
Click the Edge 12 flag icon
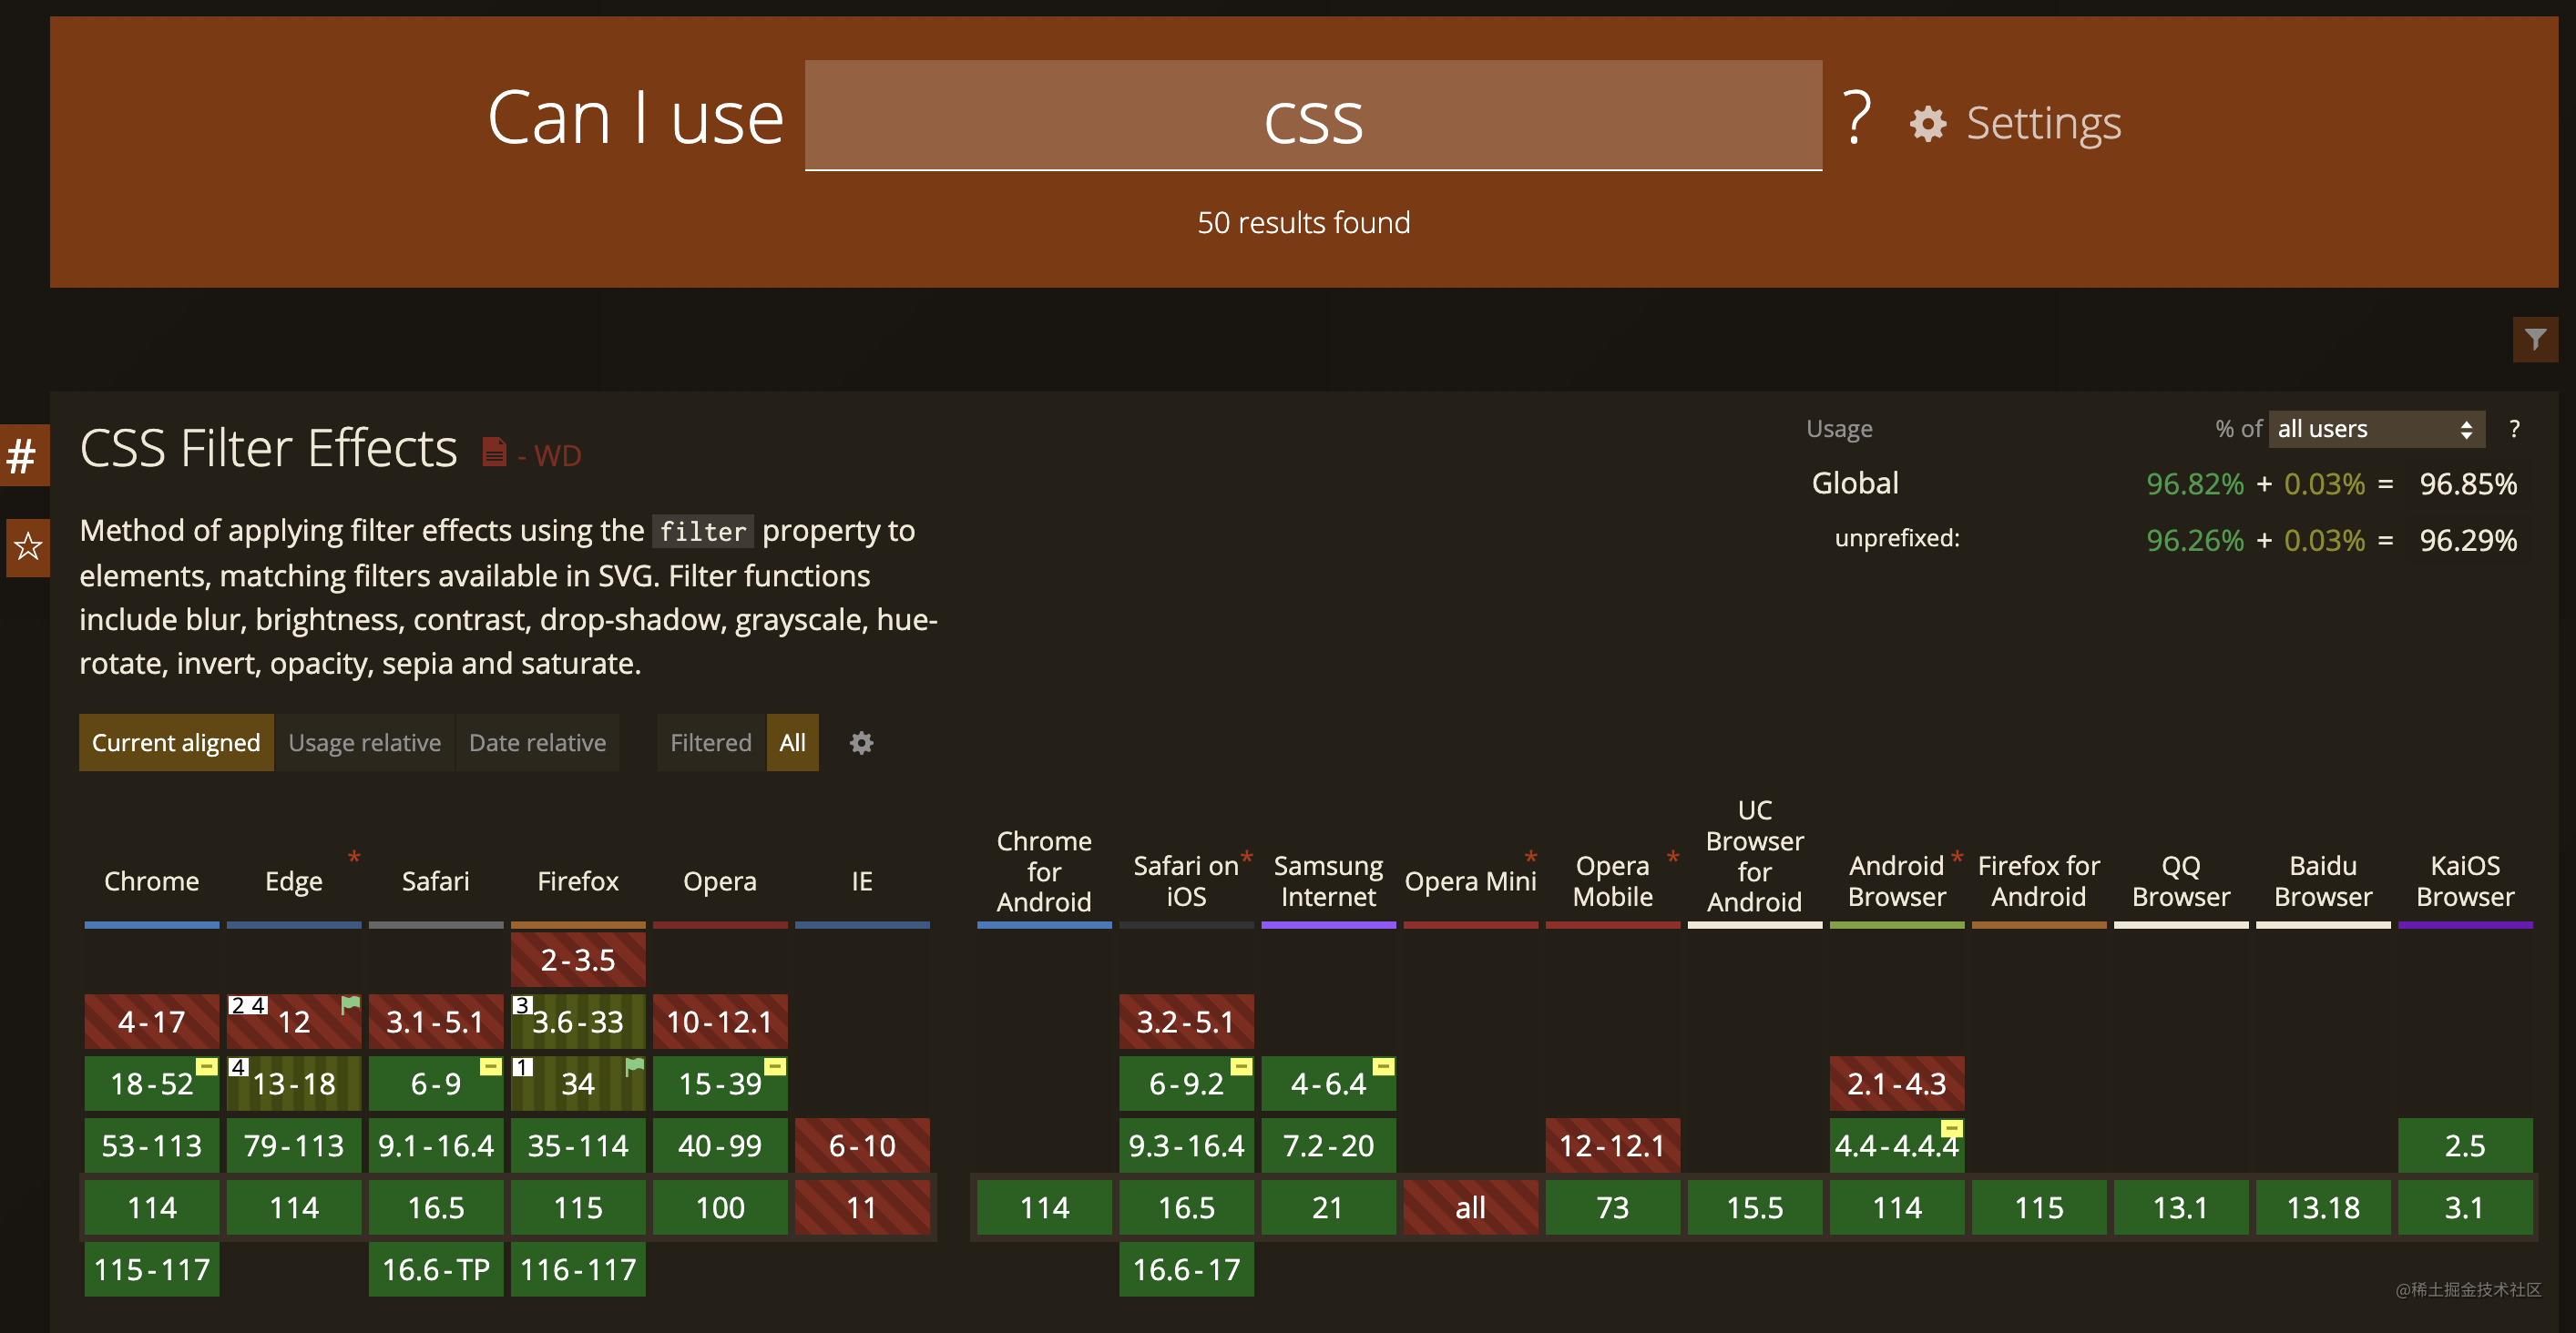pyautogui.click(x=350, y=1004)
